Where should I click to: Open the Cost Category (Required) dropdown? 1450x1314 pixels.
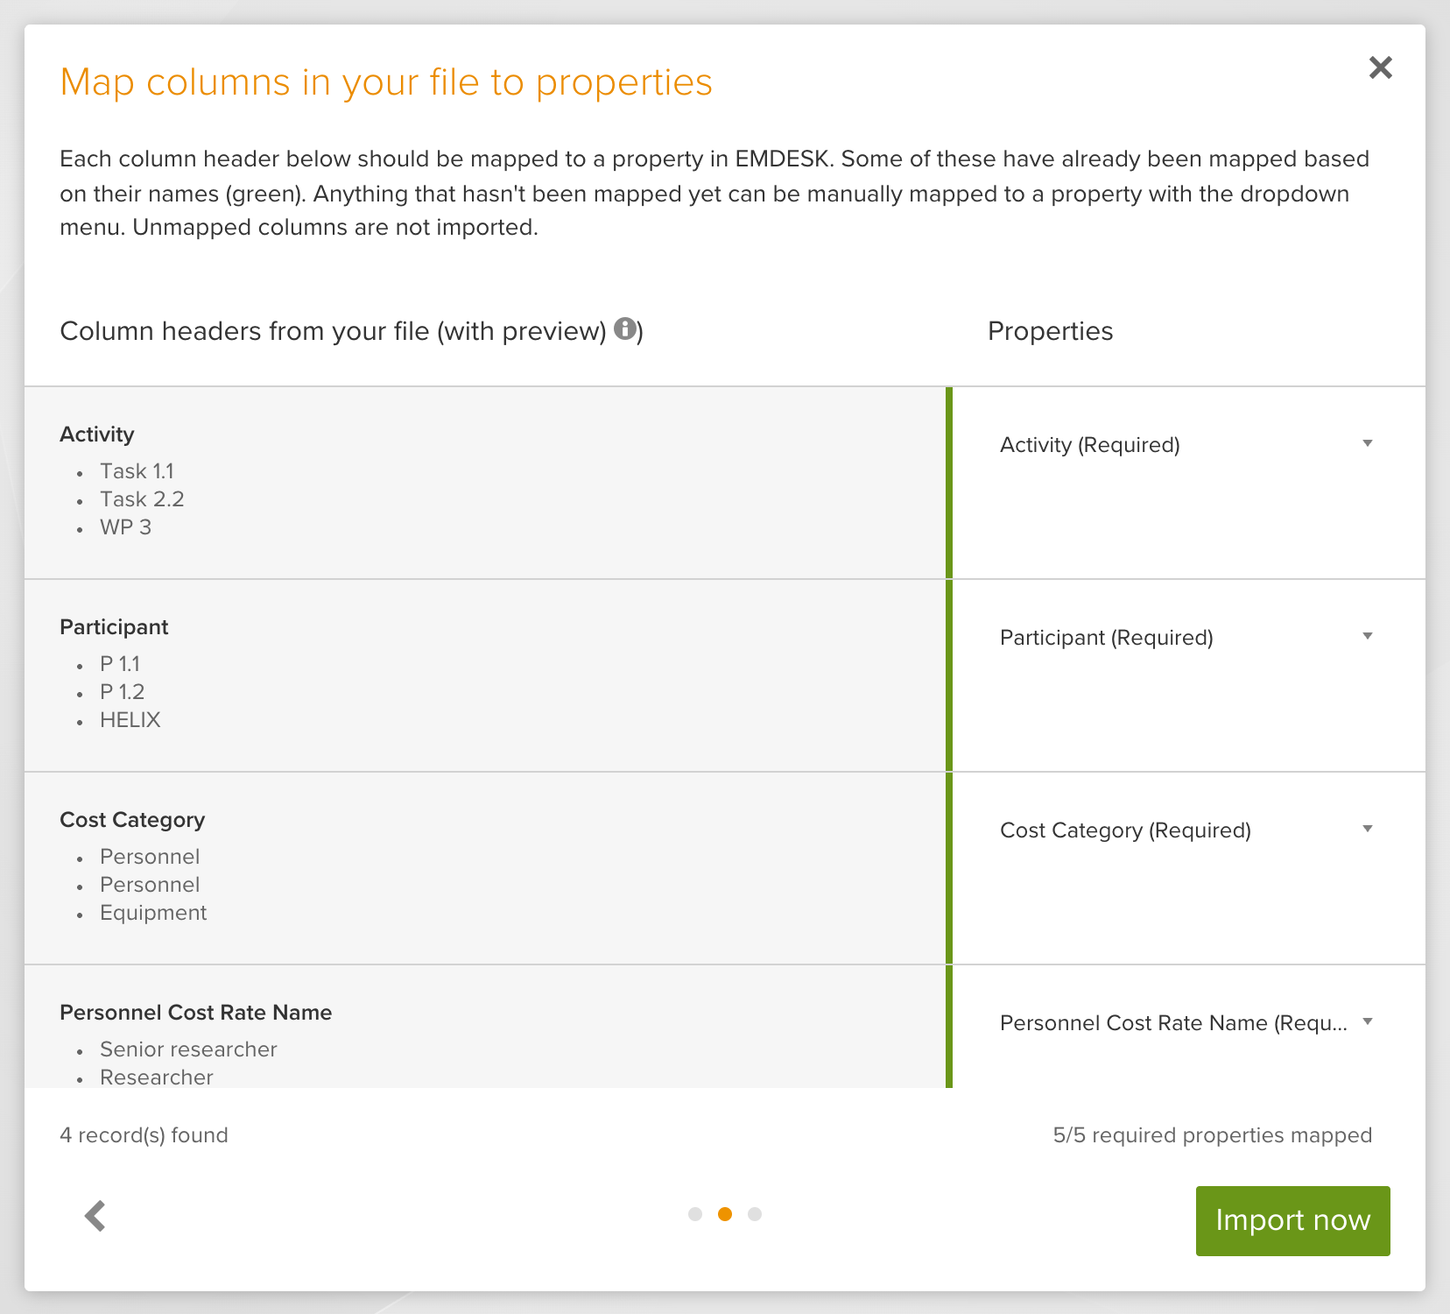click(x=1187, y=830)
